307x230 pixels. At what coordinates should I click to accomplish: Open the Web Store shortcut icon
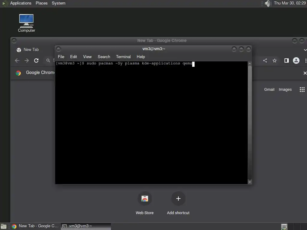145,199
